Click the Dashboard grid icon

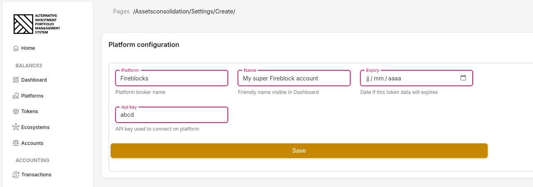click(16, 80)
